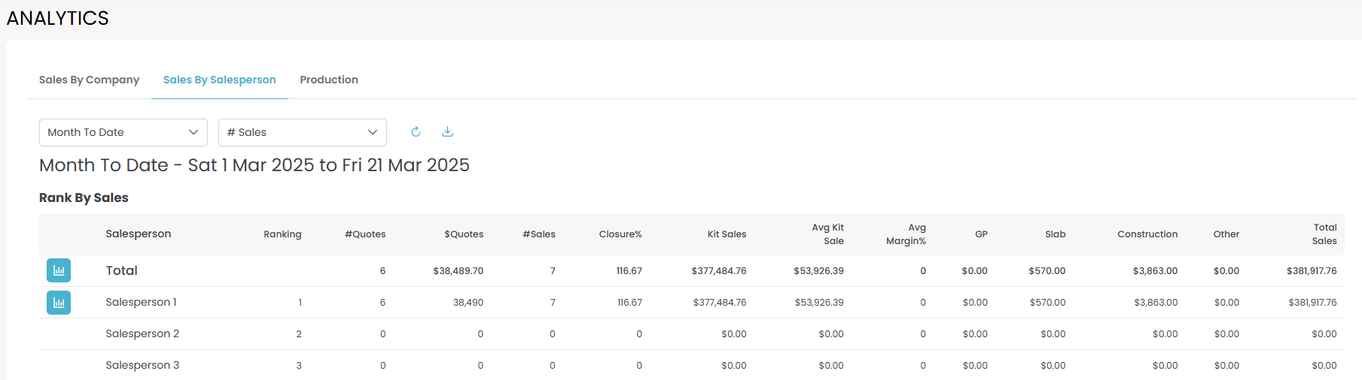Open the Production tab
The image size is (1362, 380).
pos(328,80)
